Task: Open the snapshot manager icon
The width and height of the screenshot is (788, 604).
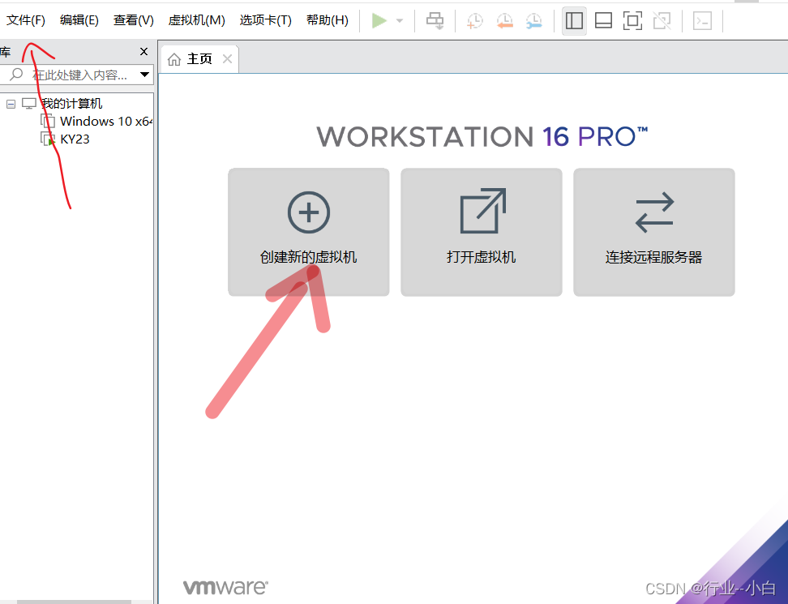Action: point(533,20)
